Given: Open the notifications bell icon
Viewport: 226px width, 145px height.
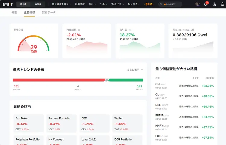Looking at the screenshot, I should (x=206, y=4).
